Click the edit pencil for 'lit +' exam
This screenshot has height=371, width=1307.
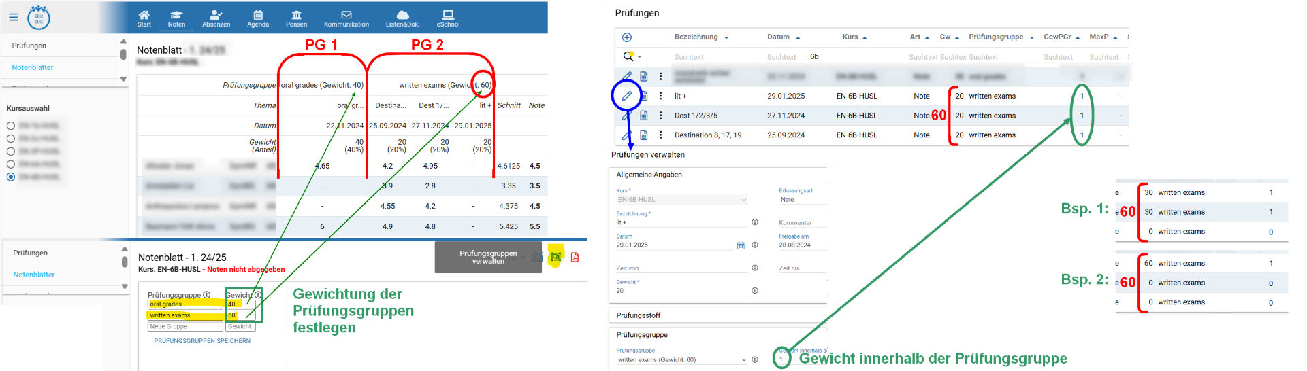(627, 96)
